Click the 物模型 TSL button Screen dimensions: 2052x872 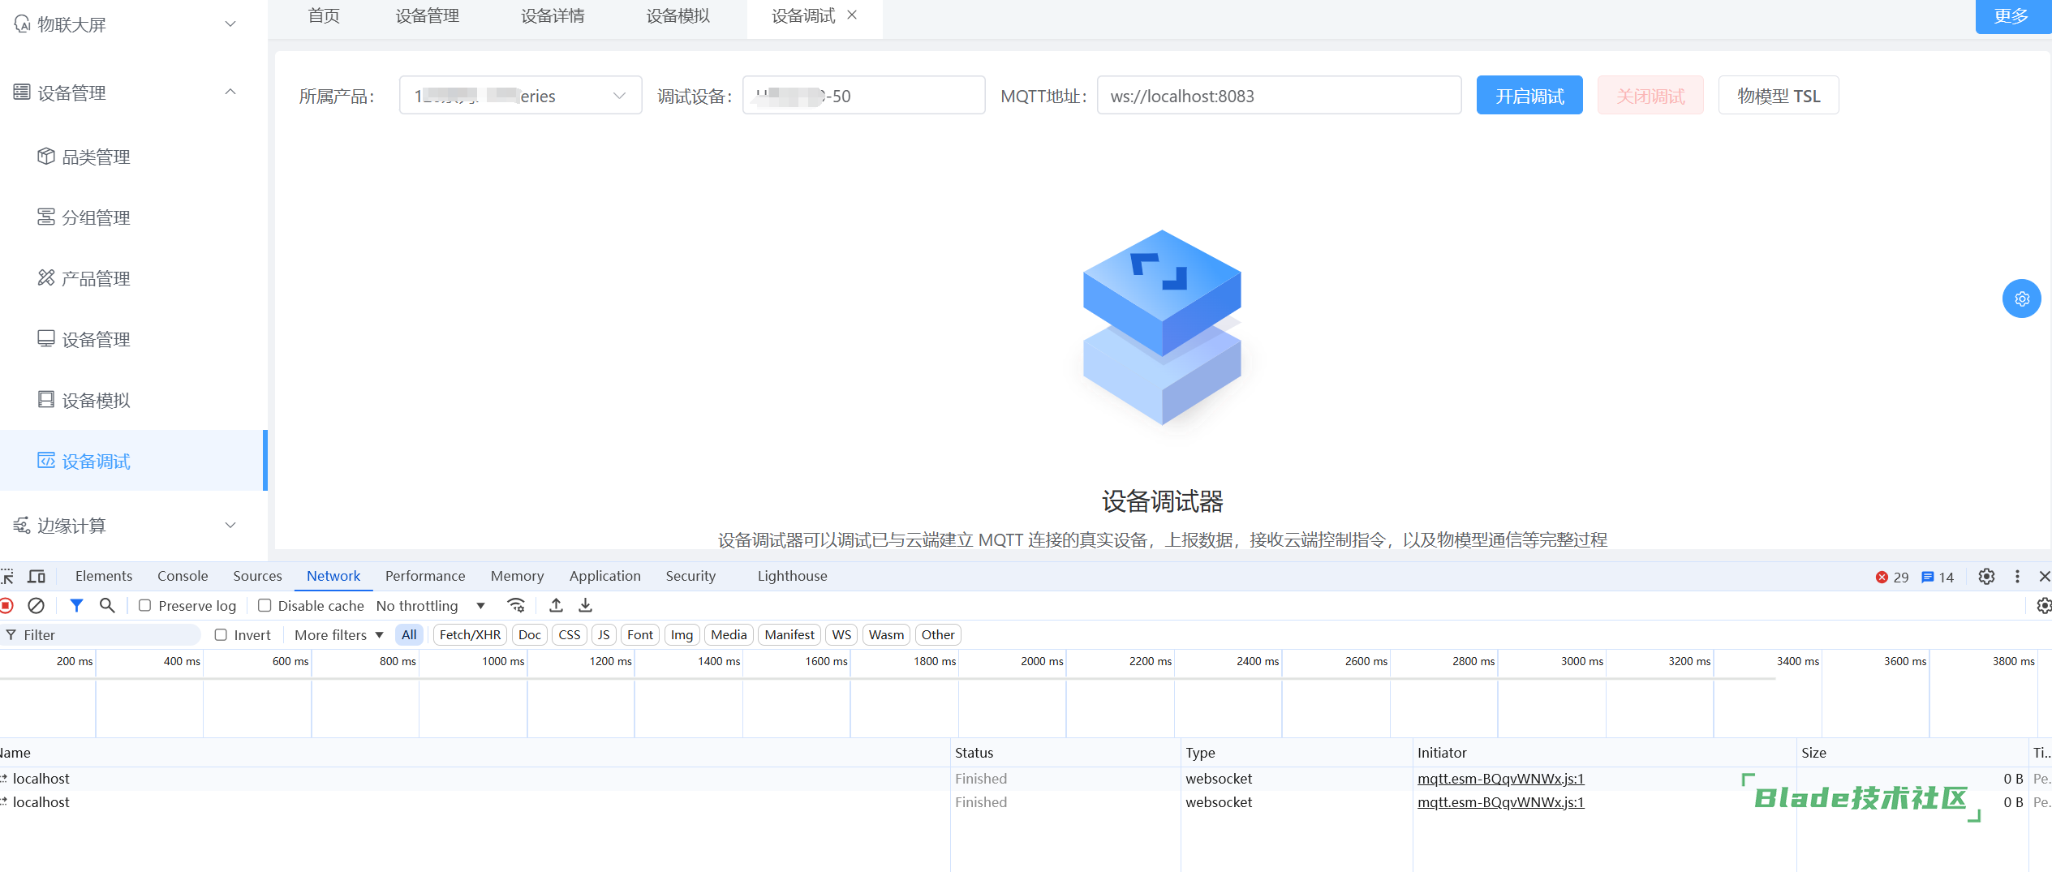click(x=1778, y=96)
